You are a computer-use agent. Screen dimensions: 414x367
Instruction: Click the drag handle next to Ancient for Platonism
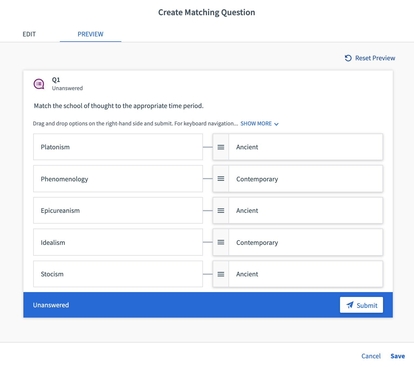[221, 147]
